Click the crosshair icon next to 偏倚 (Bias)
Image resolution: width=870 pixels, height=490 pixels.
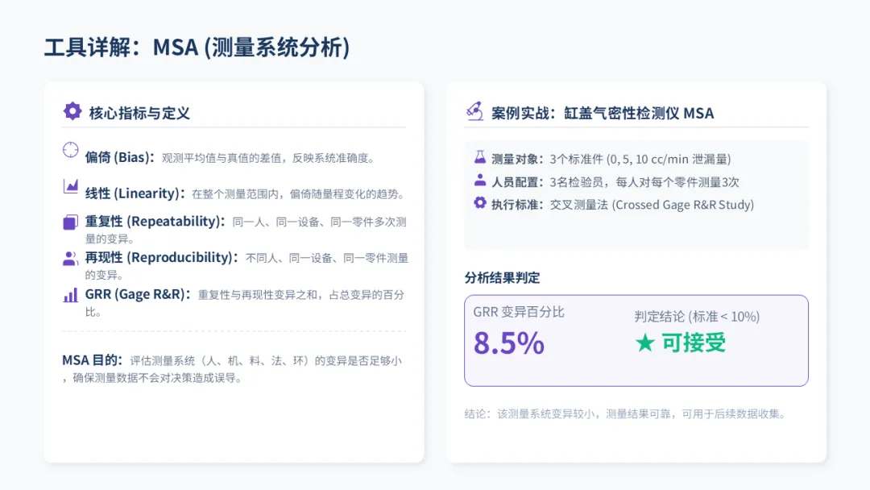[71, 151]
